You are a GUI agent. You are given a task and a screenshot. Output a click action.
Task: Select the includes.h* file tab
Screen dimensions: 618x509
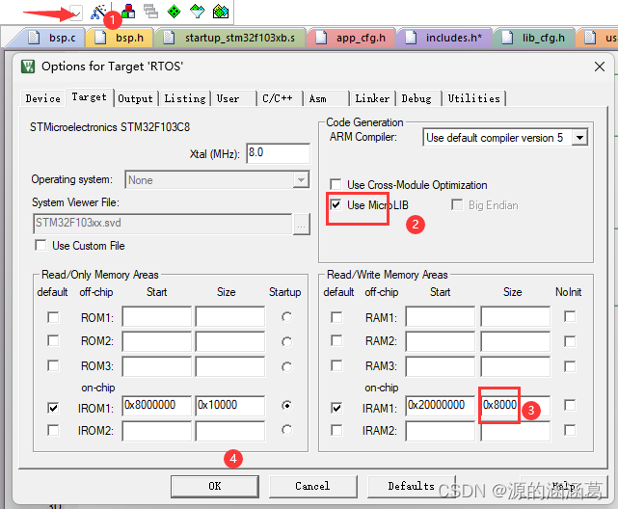[443, 38]
